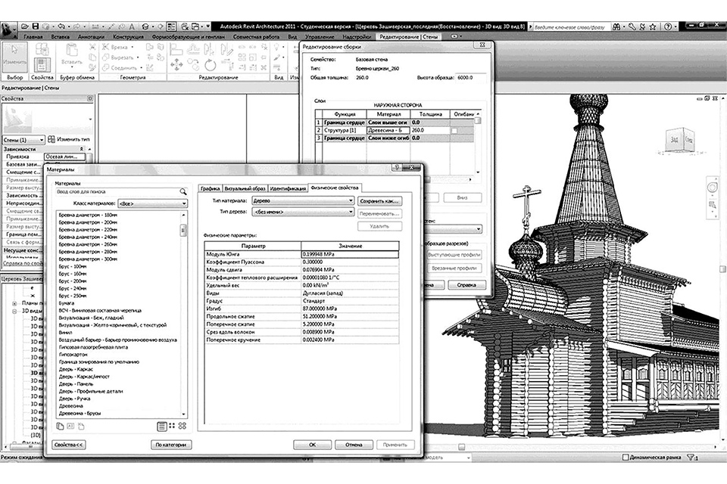
Task: Toggle the Огибание checkbox in Структура row
Action: 454,130
